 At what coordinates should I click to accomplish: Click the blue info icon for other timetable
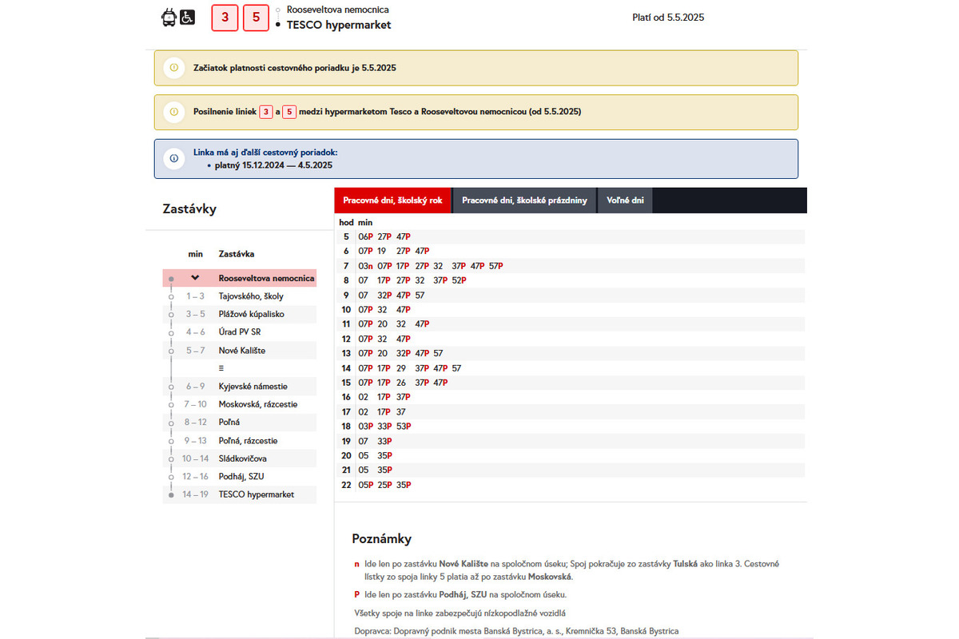click(174, 158)
